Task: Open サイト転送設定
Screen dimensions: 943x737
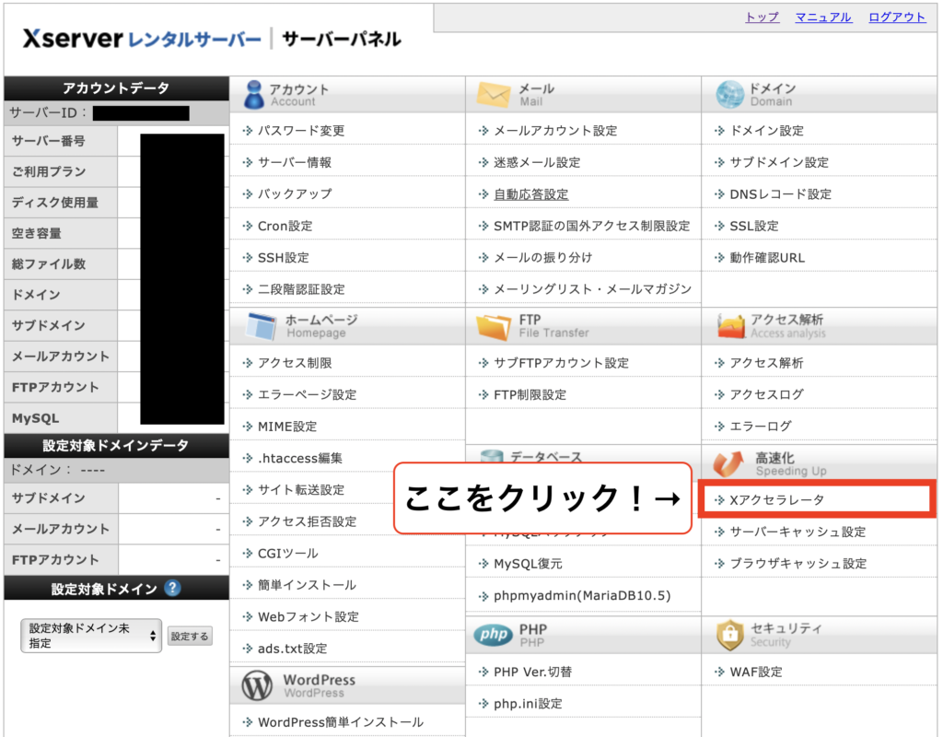Action: (x=301, y=490)
